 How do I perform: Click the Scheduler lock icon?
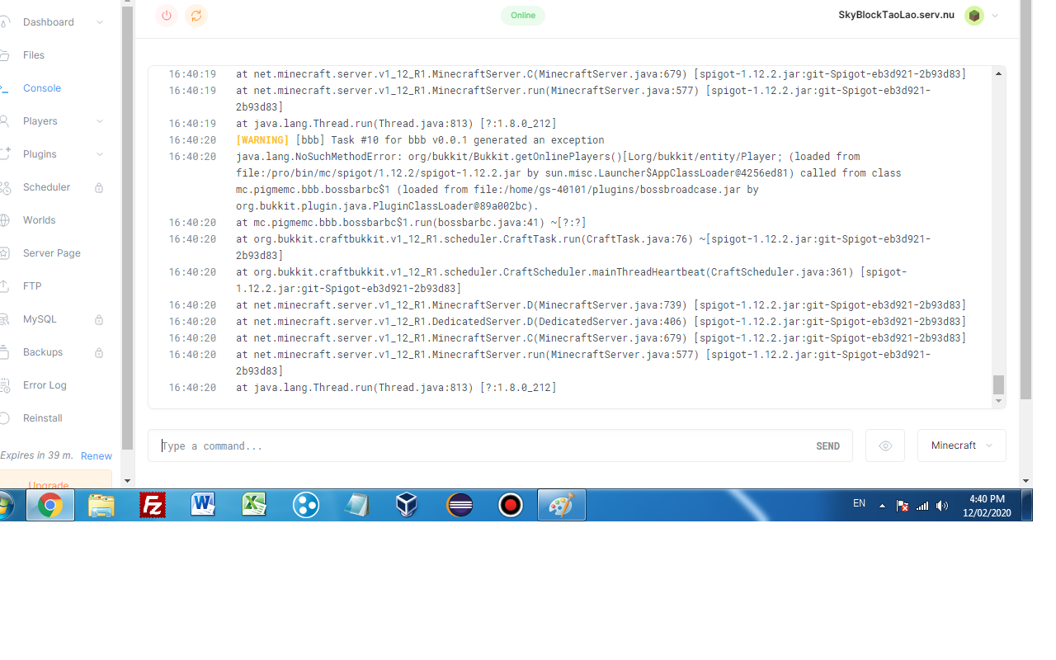coord(99,187)
